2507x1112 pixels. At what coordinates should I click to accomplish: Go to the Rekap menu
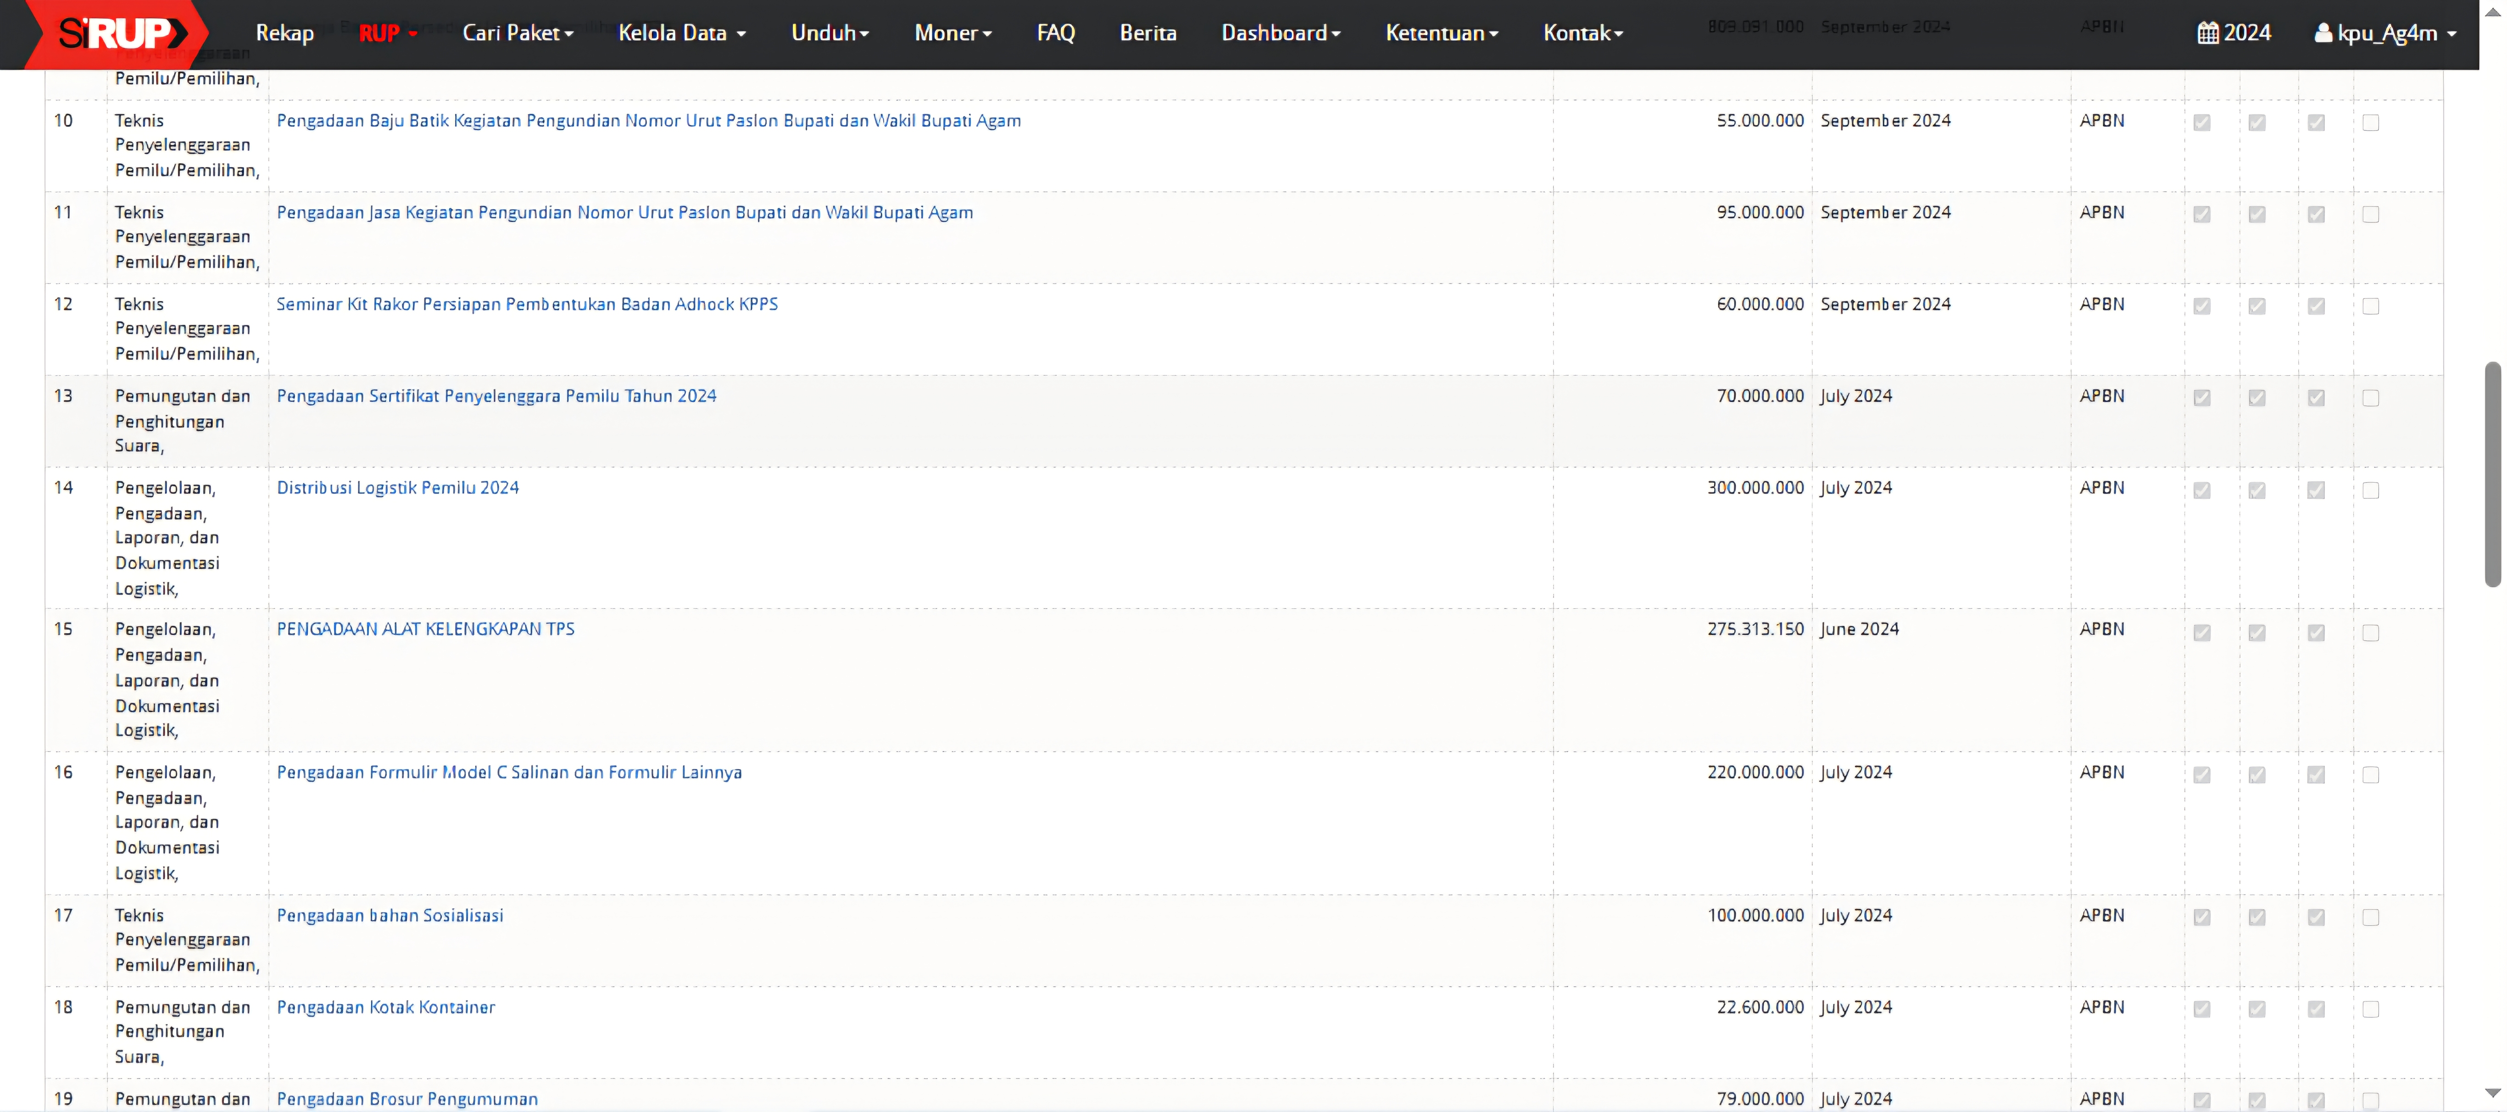(284, 33)
